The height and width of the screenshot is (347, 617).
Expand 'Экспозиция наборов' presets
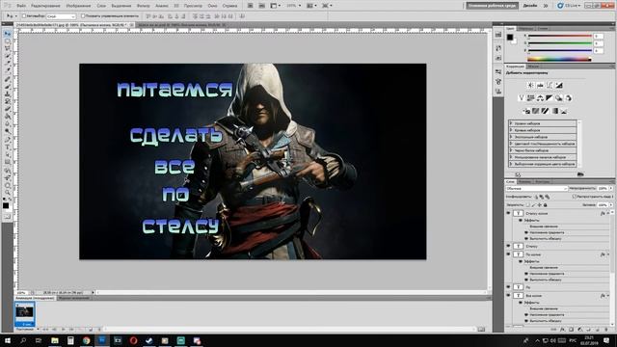(x=511, y=137)
